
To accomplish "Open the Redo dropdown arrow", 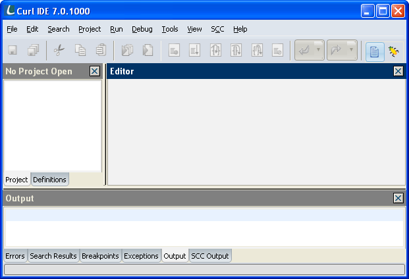I will (x=351, y=50).
